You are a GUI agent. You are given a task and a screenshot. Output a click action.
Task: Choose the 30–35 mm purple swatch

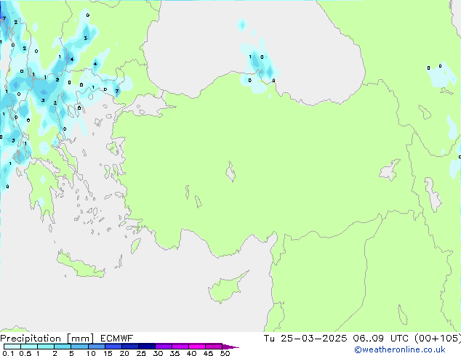click(x=163, y=347)
